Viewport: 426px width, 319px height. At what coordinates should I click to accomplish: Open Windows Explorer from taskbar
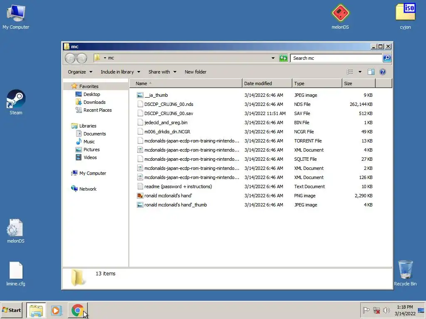[36, 310]
